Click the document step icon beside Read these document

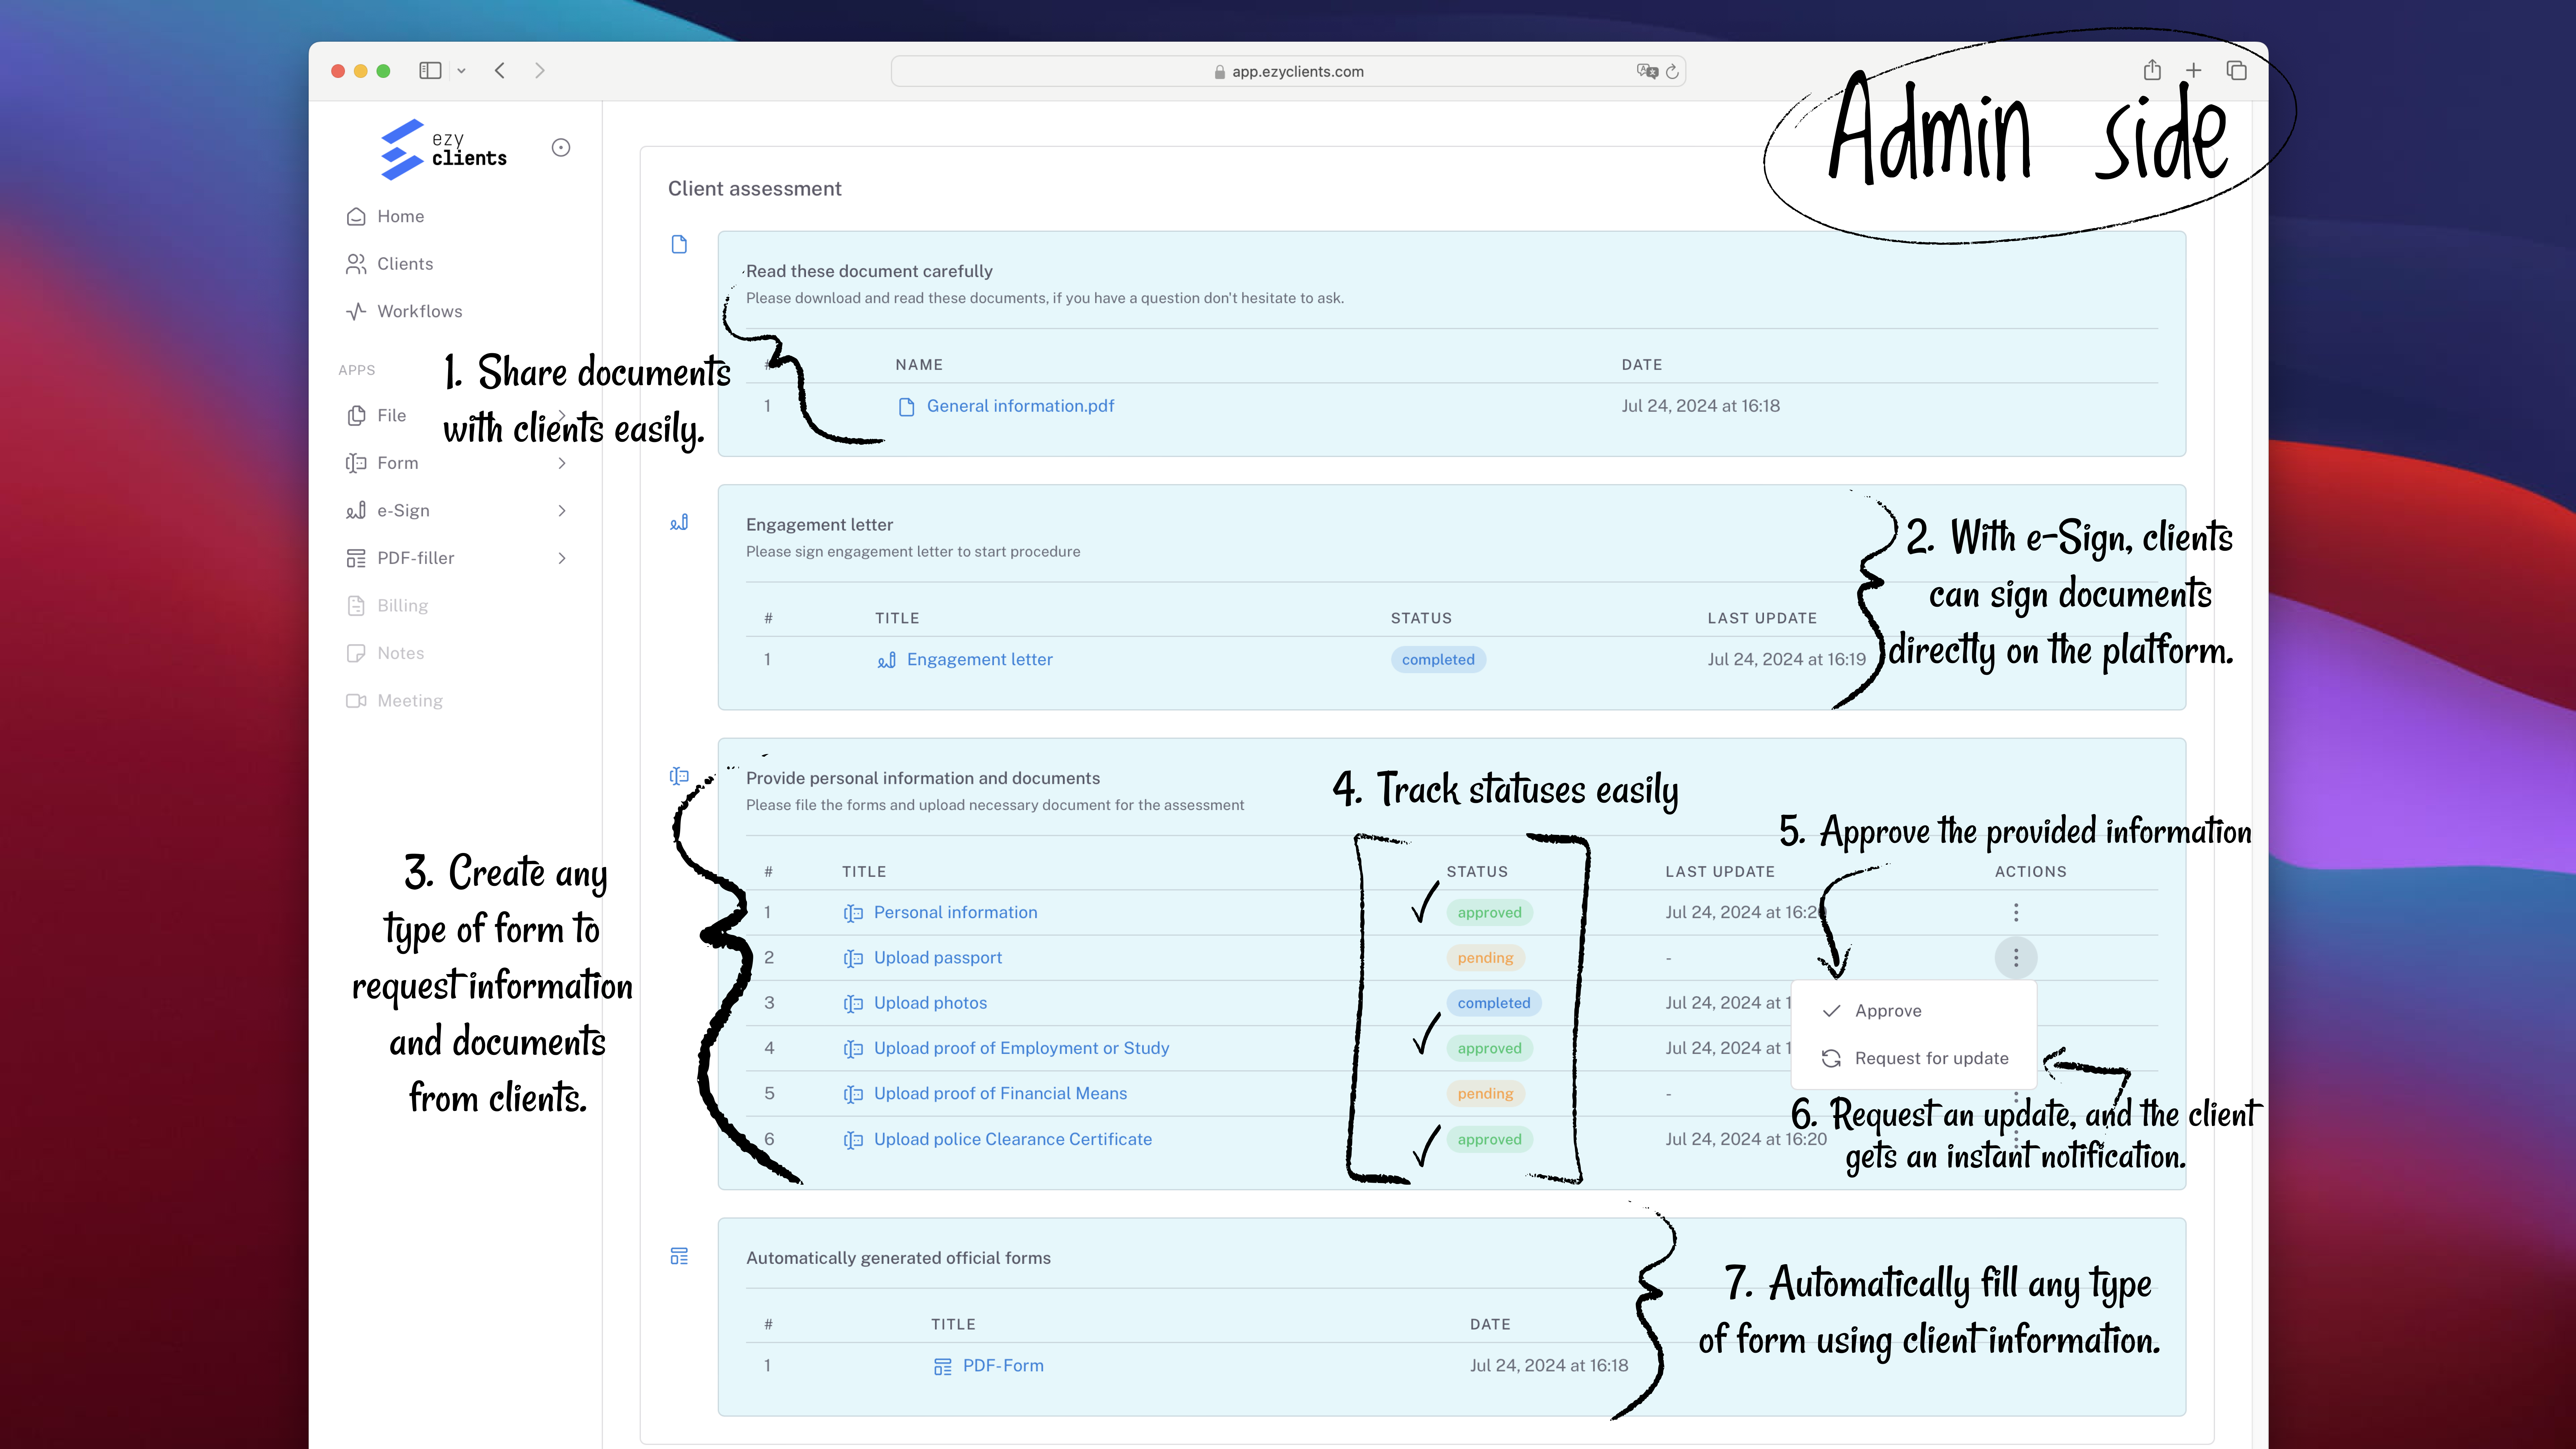(x=679, y=244)
